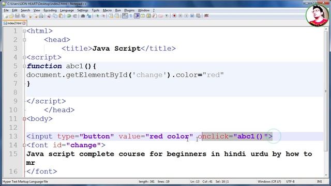Image resolution: width=331 pixels, height=186 pixels.
Task: Click the macro Playback icon
Action: tap(186, 16)
